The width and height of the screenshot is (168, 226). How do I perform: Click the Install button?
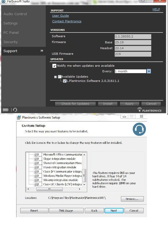[108, 104]
